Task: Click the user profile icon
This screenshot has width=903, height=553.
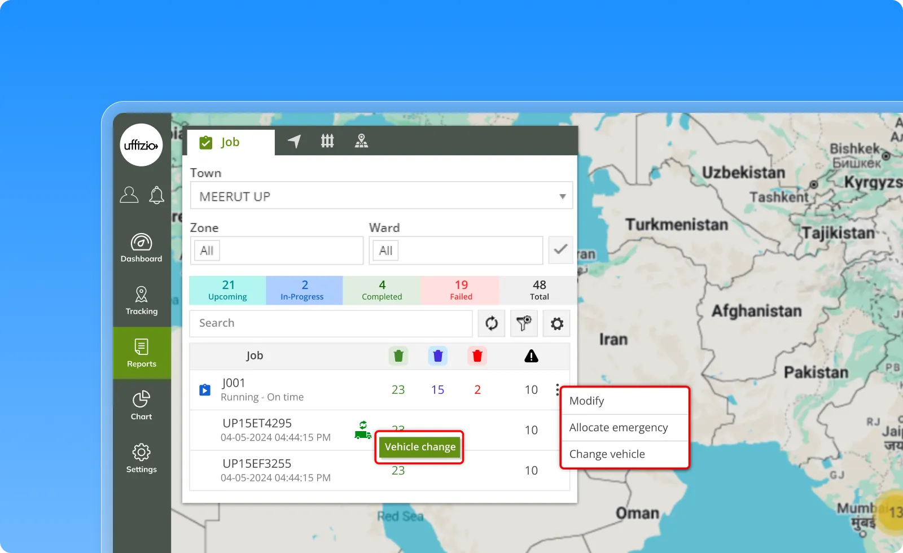Action: 129,195
